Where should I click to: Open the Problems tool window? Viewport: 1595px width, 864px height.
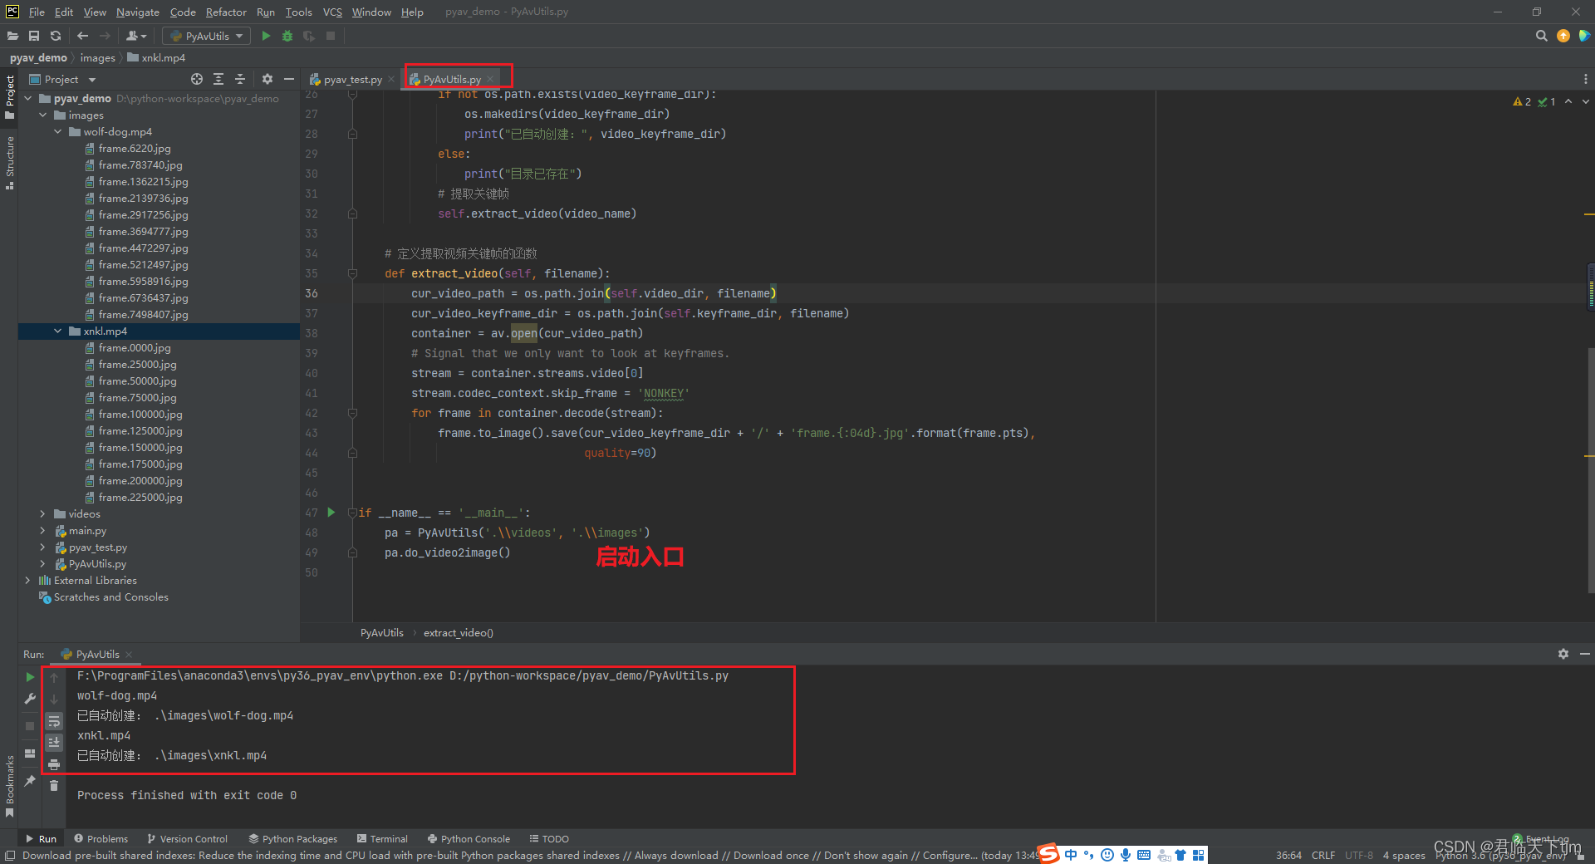[x=101, y=839]
